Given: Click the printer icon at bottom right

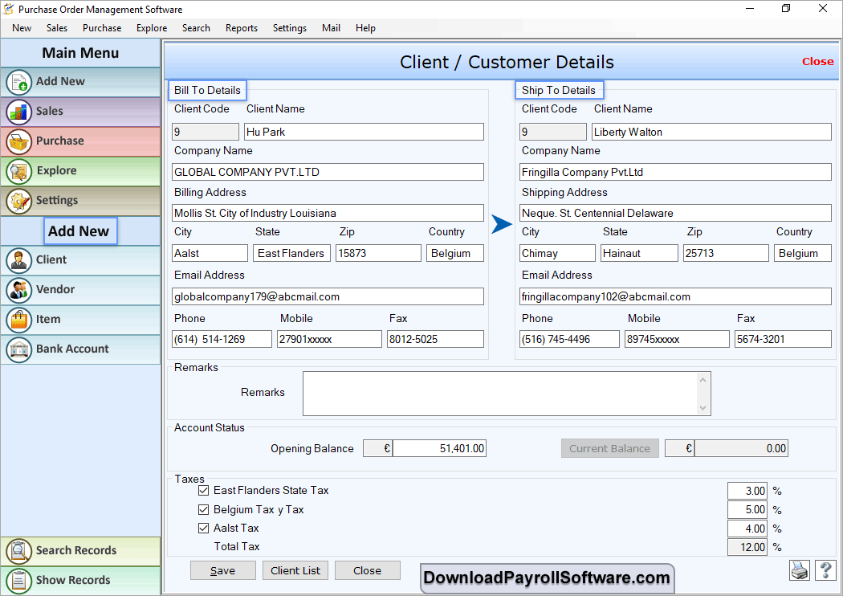Looking at the screenshot, I should click(799, 570).
